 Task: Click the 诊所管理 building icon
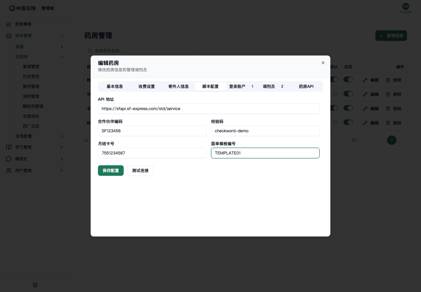9,36
